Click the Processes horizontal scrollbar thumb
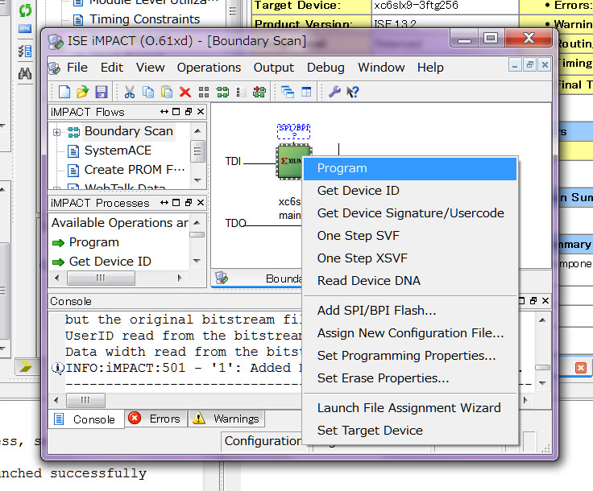Screen dimensions: 593x491 pos(101,278)
